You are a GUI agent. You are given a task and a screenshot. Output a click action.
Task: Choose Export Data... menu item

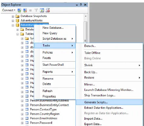point(109,124)
